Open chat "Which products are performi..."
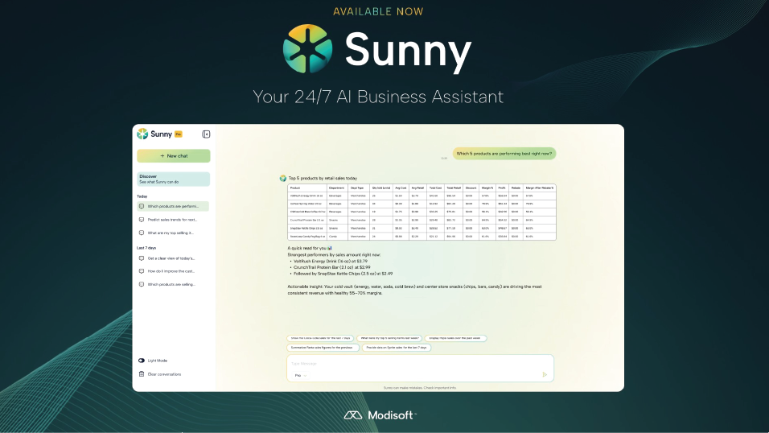The height and width of the screenshot is (433, 769). [x=173, y=206]
